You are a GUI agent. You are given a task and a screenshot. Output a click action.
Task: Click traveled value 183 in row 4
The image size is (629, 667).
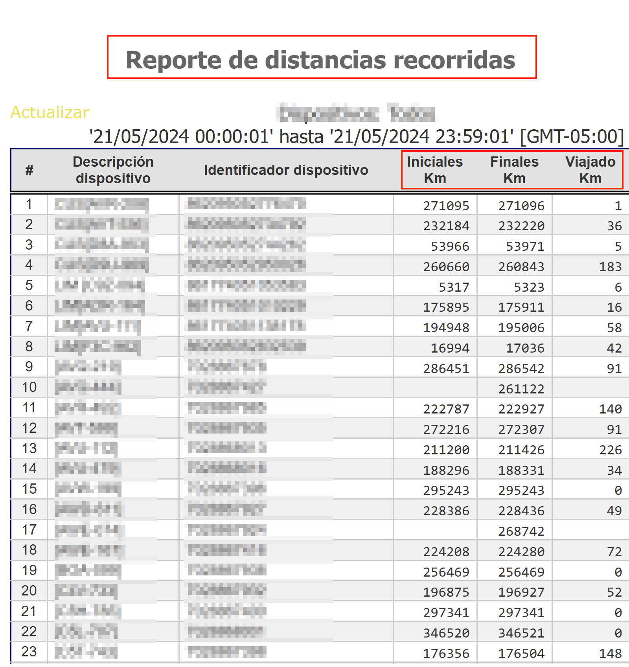click(x=610, y=267)
